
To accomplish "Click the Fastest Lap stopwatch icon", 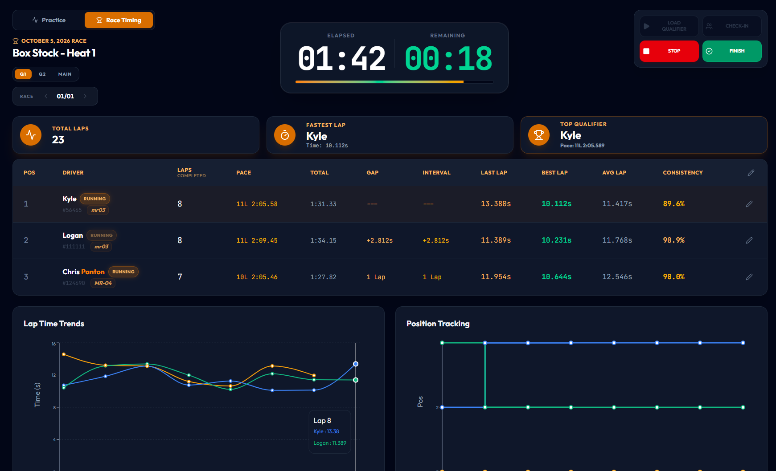I will pos(285,135).
